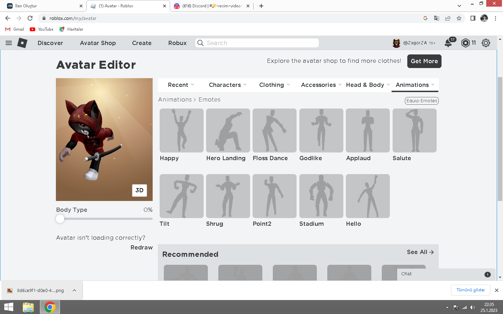
Task: Close the downloads bar
Action: [497, 290]
